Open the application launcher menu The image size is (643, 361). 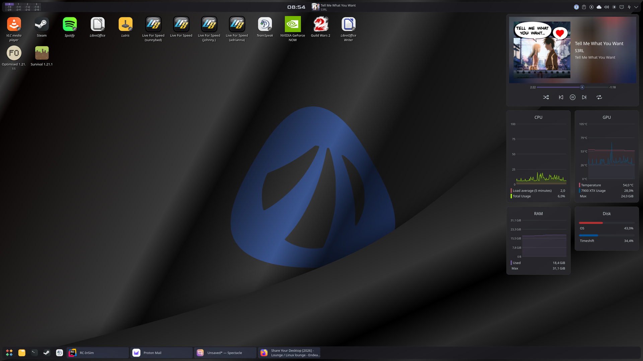point(9,353)
